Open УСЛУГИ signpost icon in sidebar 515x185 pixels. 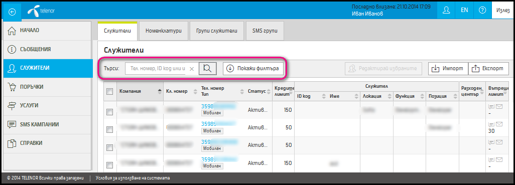[12, 106]
